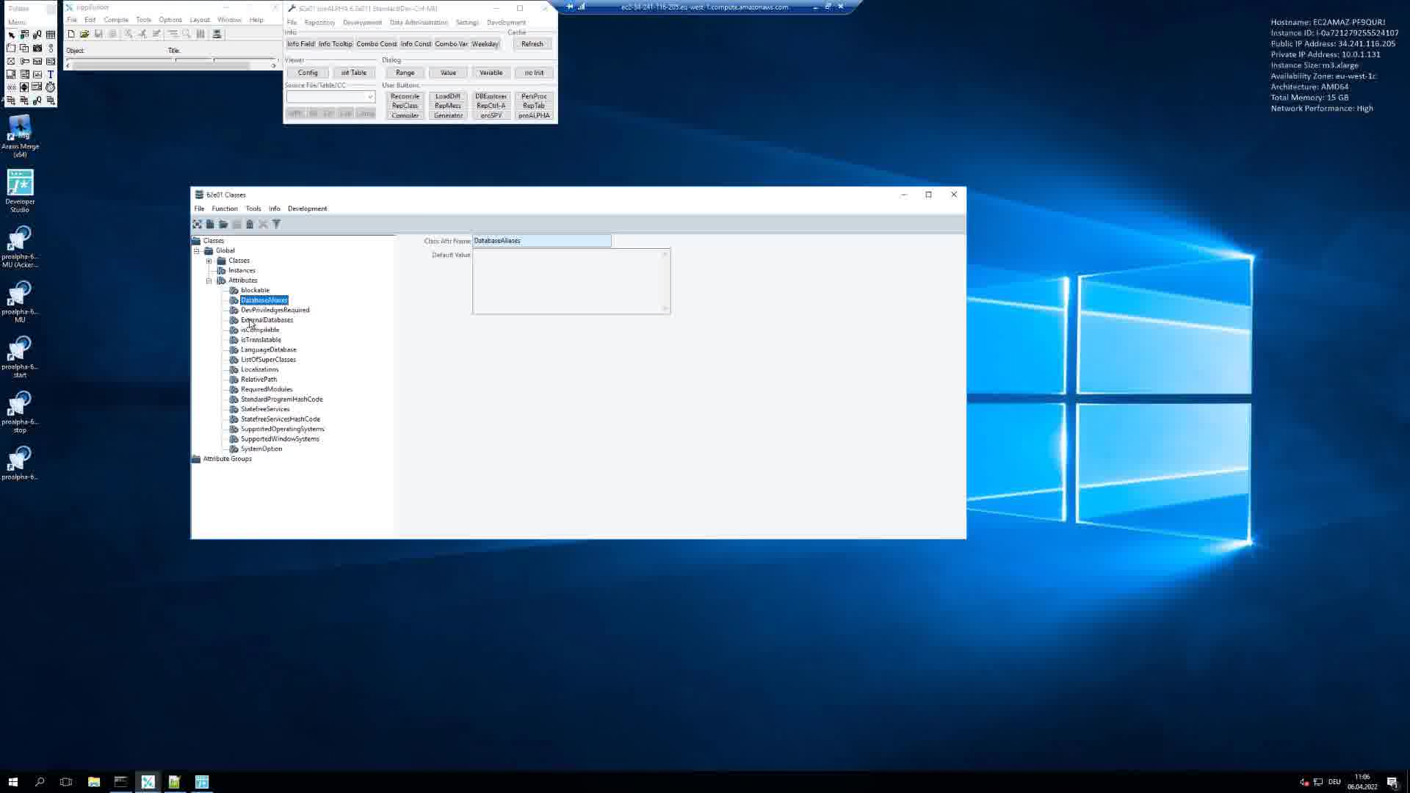
Task: Open the notification center in the system tray
Action: pyautogui.click(x=1392, y=782)
